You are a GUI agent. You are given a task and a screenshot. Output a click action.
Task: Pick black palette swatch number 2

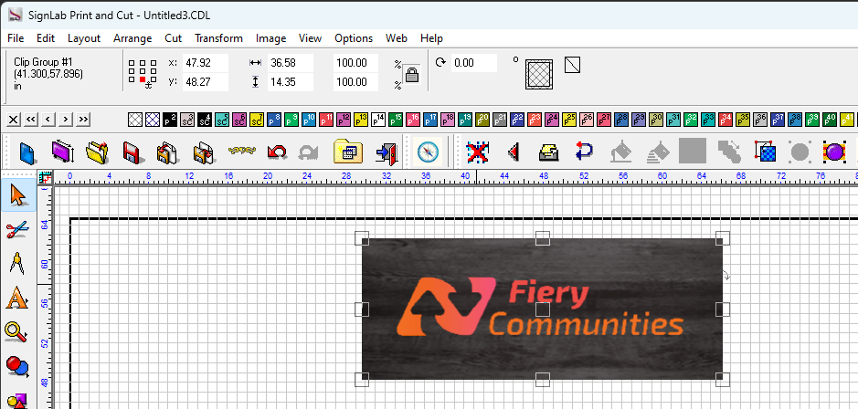[x=170, y=120]
